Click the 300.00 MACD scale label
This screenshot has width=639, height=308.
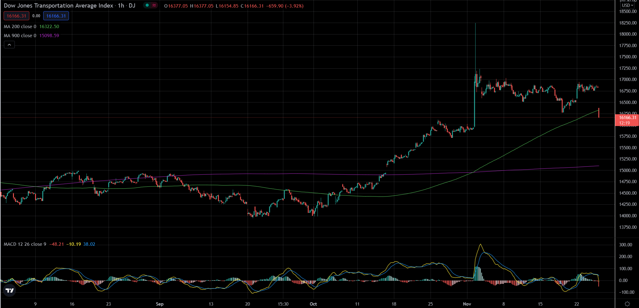coord(625,245)
